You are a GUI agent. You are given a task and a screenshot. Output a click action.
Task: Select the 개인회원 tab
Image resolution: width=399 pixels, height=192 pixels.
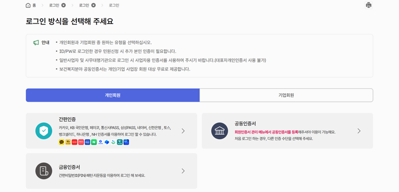coord(113,95)
